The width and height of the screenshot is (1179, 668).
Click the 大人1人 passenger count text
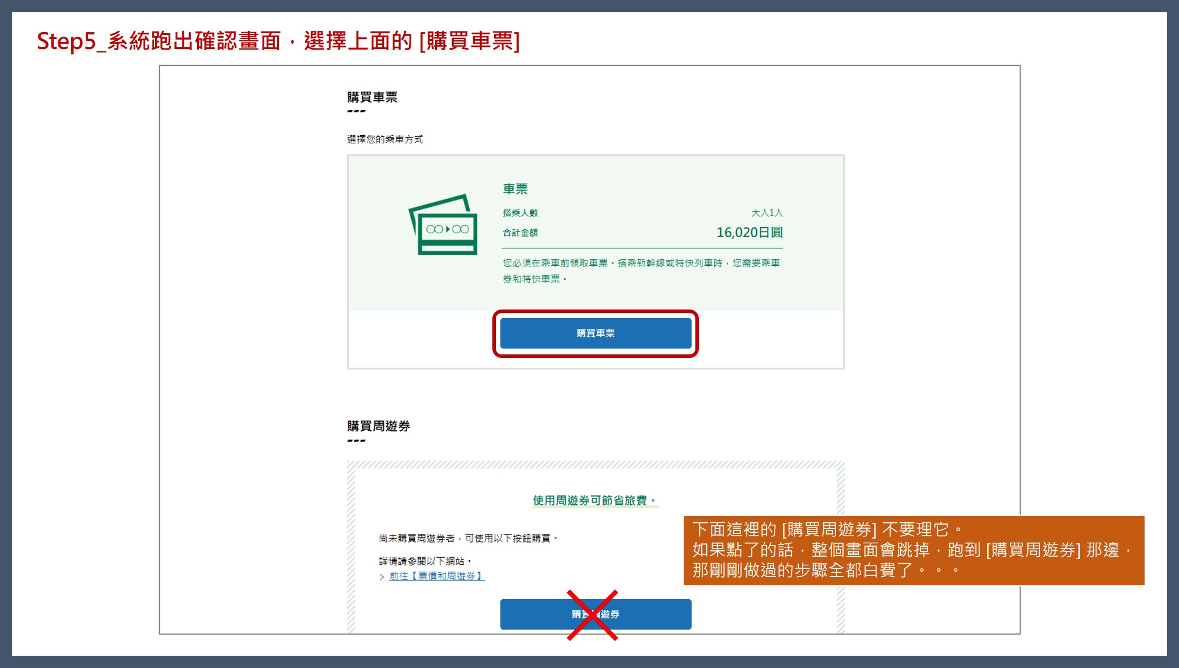767,213
